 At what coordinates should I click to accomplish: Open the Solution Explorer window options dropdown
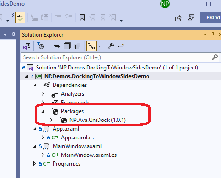[x=205, y=34]
